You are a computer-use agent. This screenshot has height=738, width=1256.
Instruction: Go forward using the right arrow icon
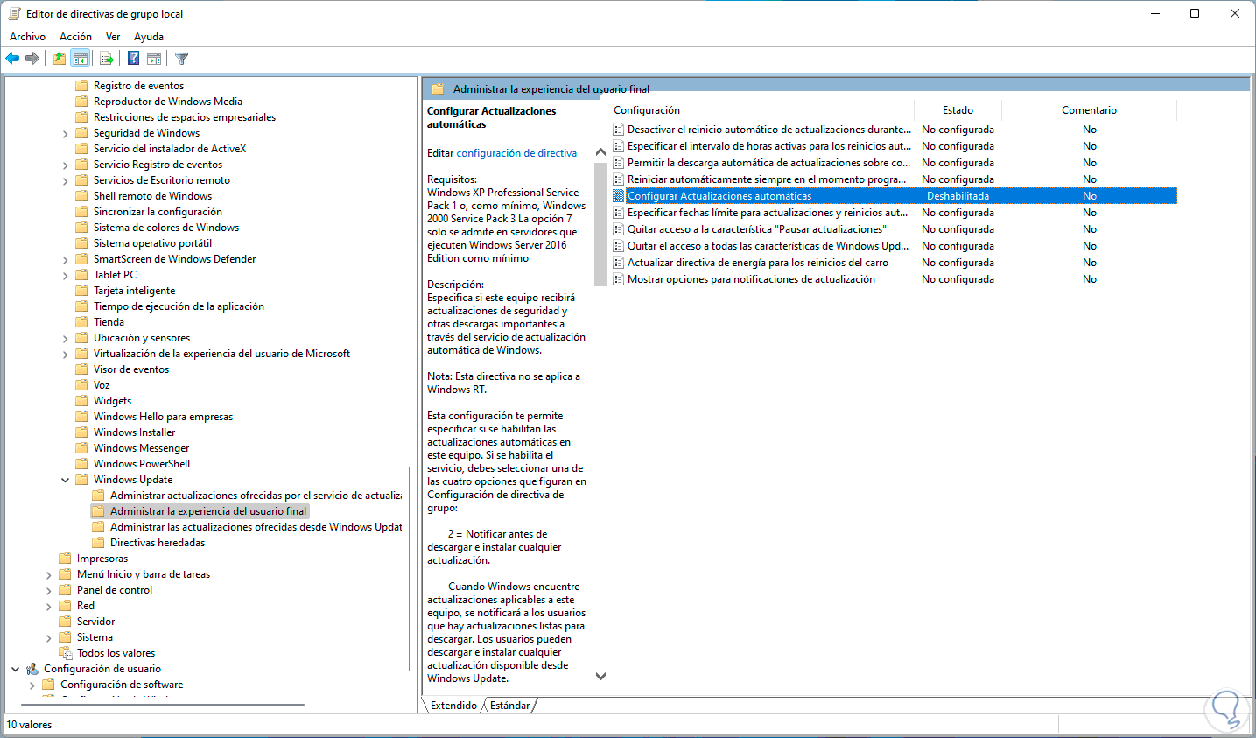point(32,59)
